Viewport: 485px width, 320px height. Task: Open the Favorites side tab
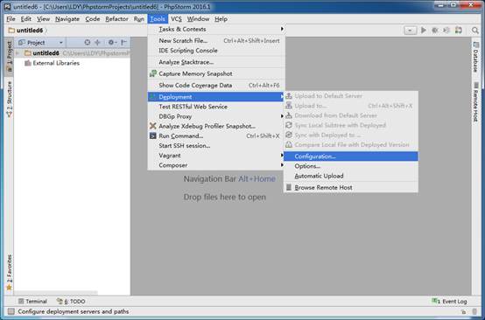coord(10,273)
